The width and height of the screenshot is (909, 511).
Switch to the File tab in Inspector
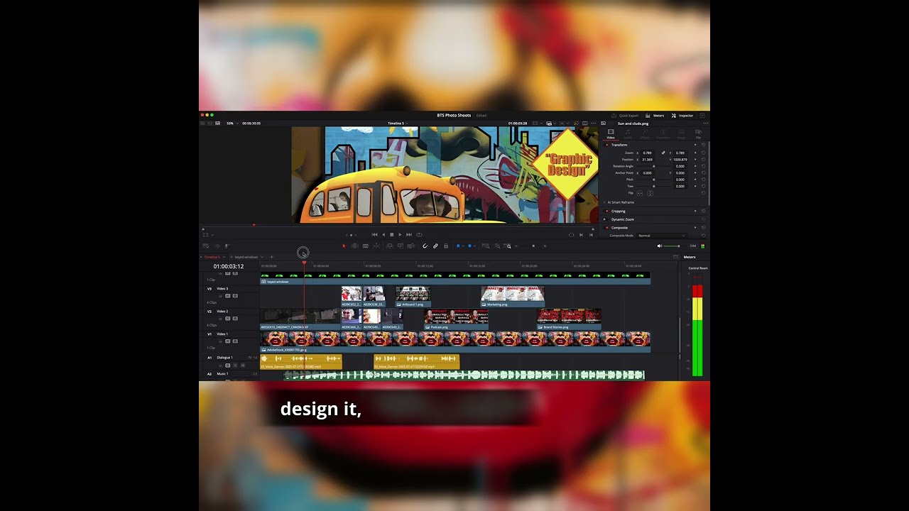(698, 133)
